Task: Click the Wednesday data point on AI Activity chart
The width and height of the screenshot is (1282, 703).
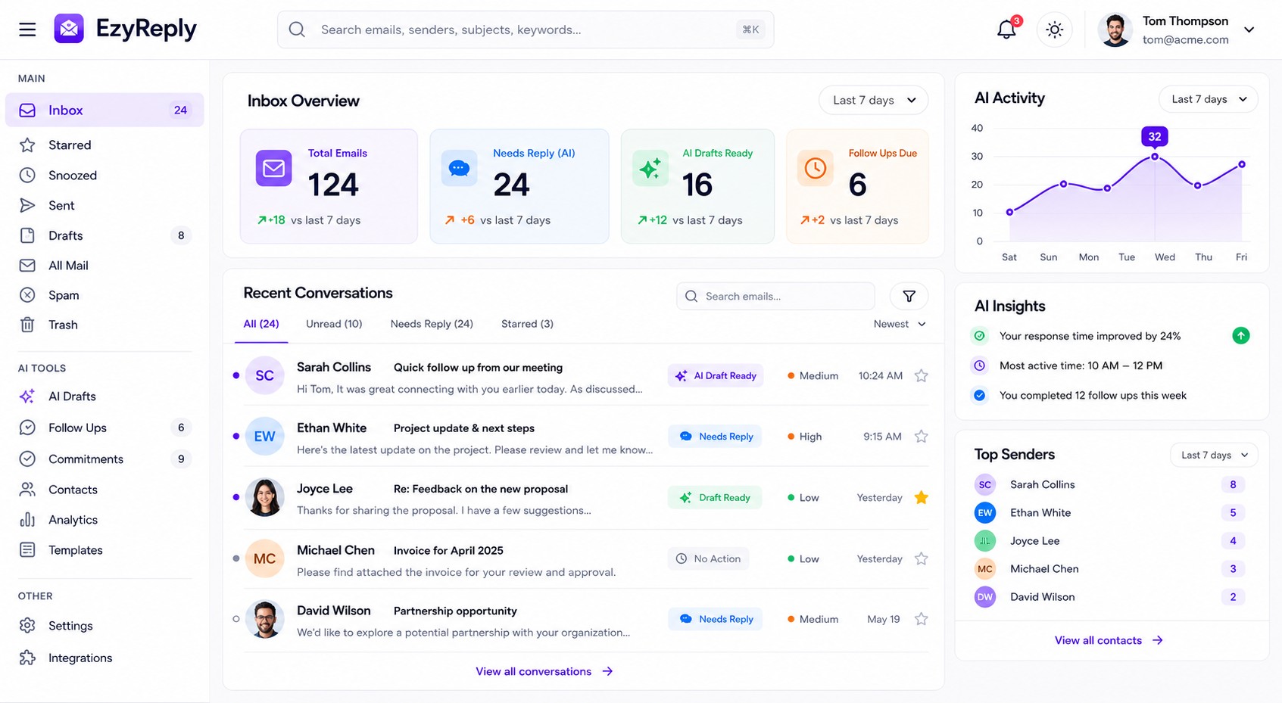Action: coord(1155,157)
